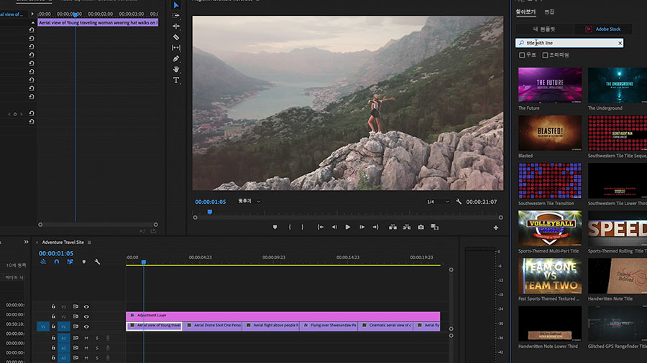Add marker in program monitor
Viewport: 647px width, 363px height.
[275, 227]
